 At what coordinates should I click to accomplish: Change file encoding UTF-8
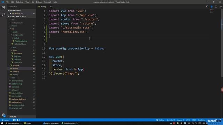(x=188, y=120)
